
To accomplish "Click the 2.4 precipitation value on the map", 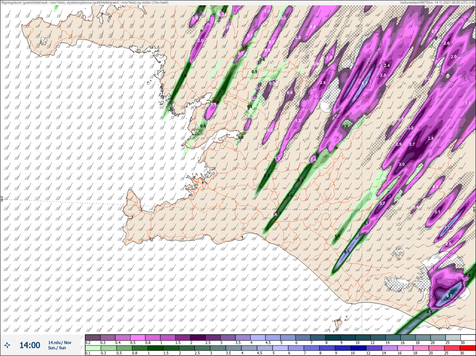I will click(387, 65).
